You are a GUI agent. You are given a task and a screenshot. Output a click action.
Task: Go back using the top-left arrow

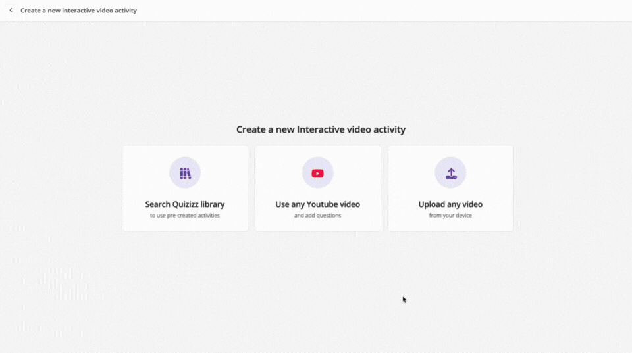point(11,10)
